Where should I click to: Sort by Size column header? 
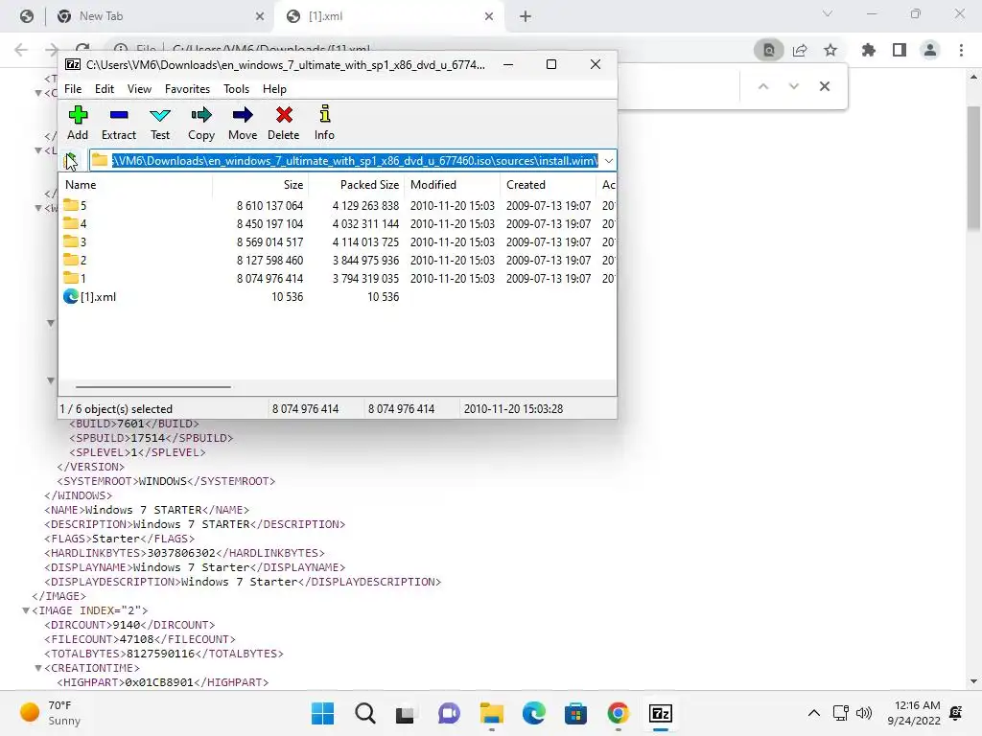click(261, 185)
